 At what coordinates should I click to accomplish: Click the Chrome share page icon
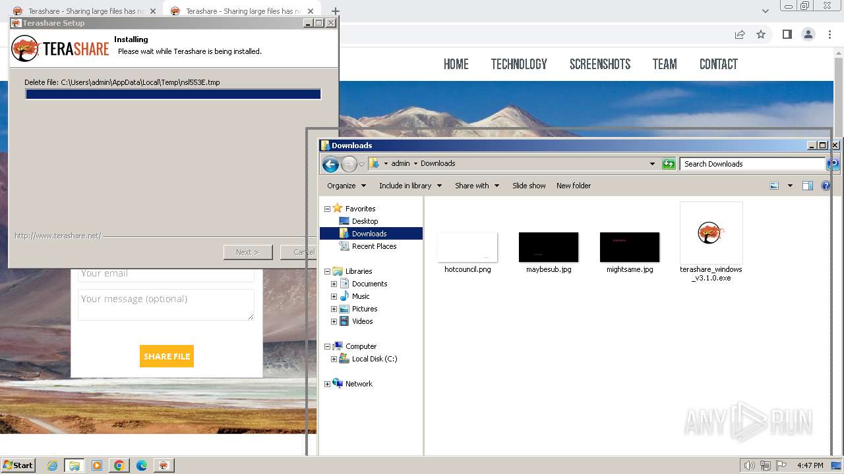[740, 34]
